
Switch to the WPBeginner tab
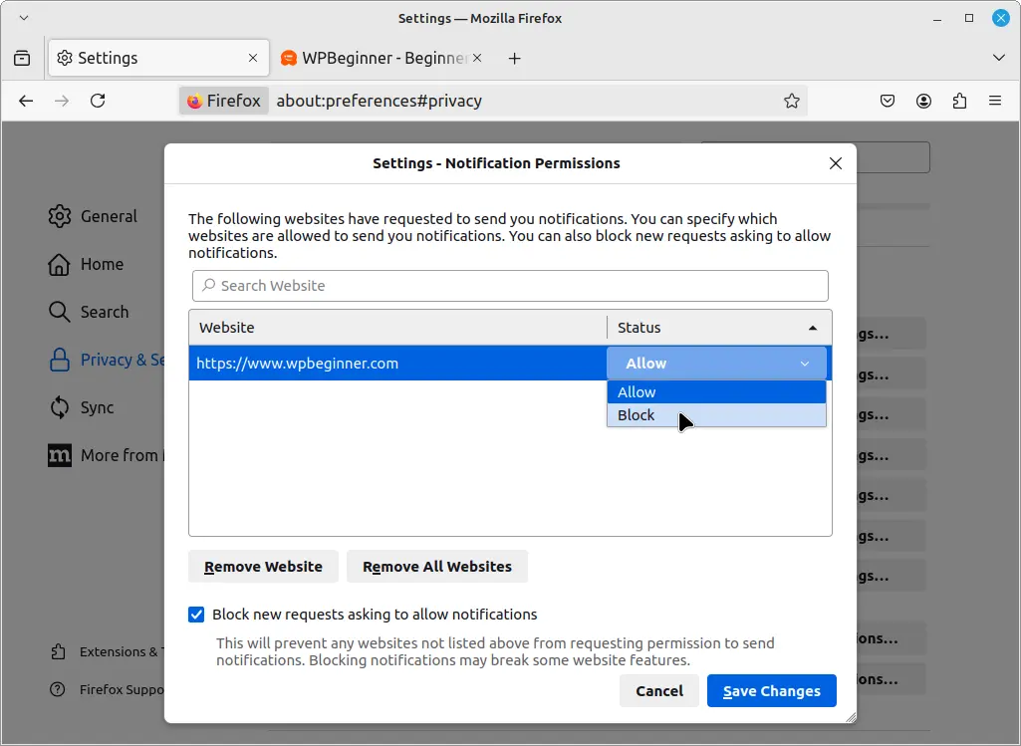(x=382, y=58)
